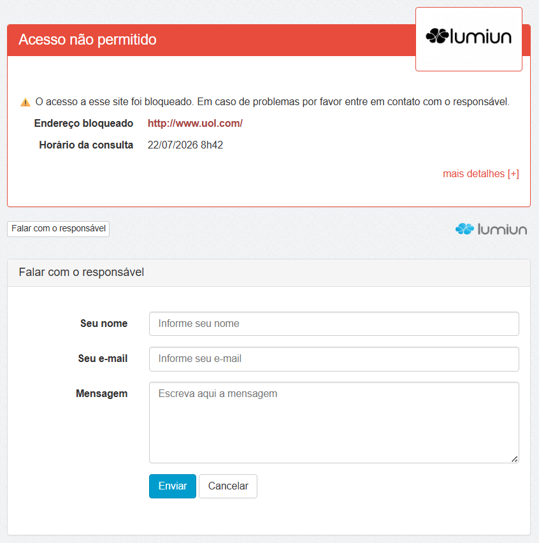This screenshot has height=543, width=539.
Task: Send the form with Enviar button
Action: 173,486
